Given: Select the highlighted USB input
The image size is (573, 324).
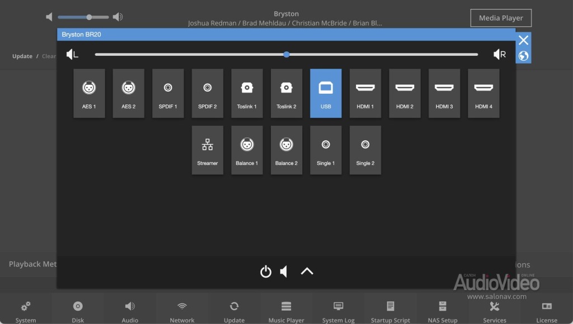Looking at the screenshot, I should [x=326, y=93].
